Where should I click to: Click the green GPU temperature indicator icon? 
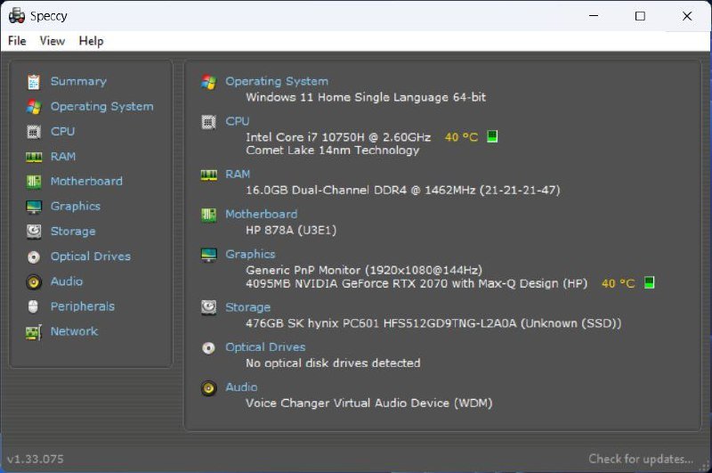[650, 282]
